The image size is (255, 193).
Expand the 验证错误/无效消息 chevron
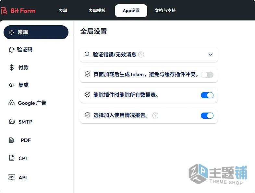[211, 54]
